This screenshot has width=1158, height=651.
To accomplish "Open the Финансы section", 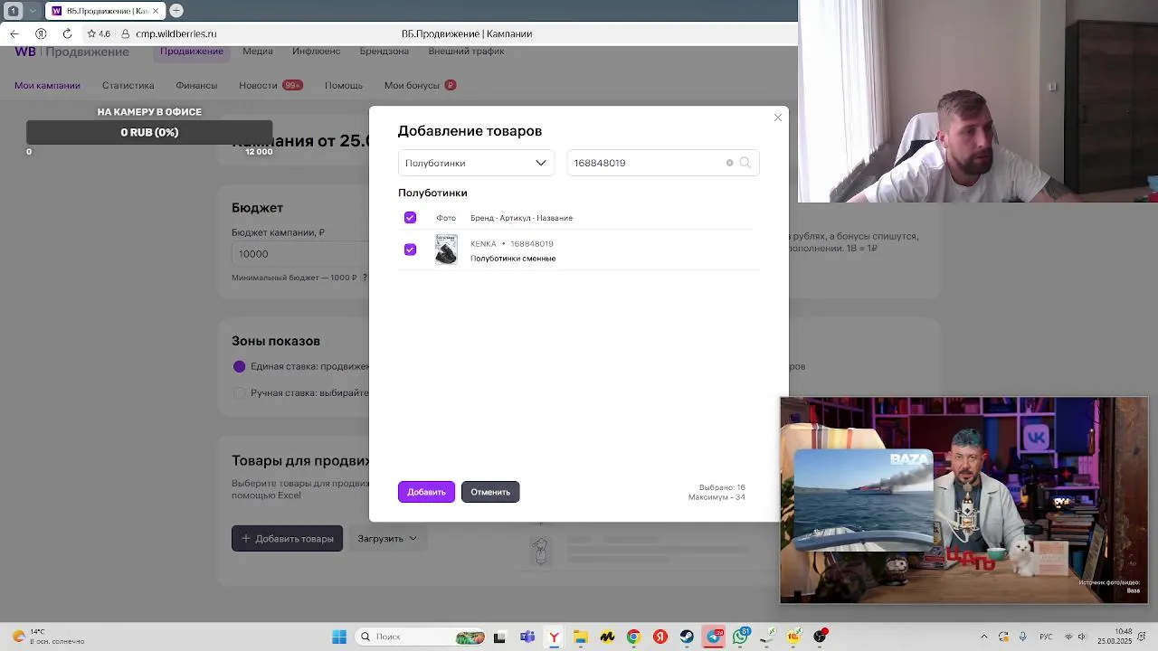I will point(196,85).
